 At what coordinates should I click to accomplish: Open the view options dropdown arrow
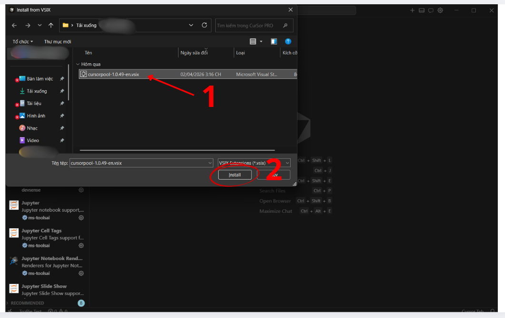(x=261, y=41)
